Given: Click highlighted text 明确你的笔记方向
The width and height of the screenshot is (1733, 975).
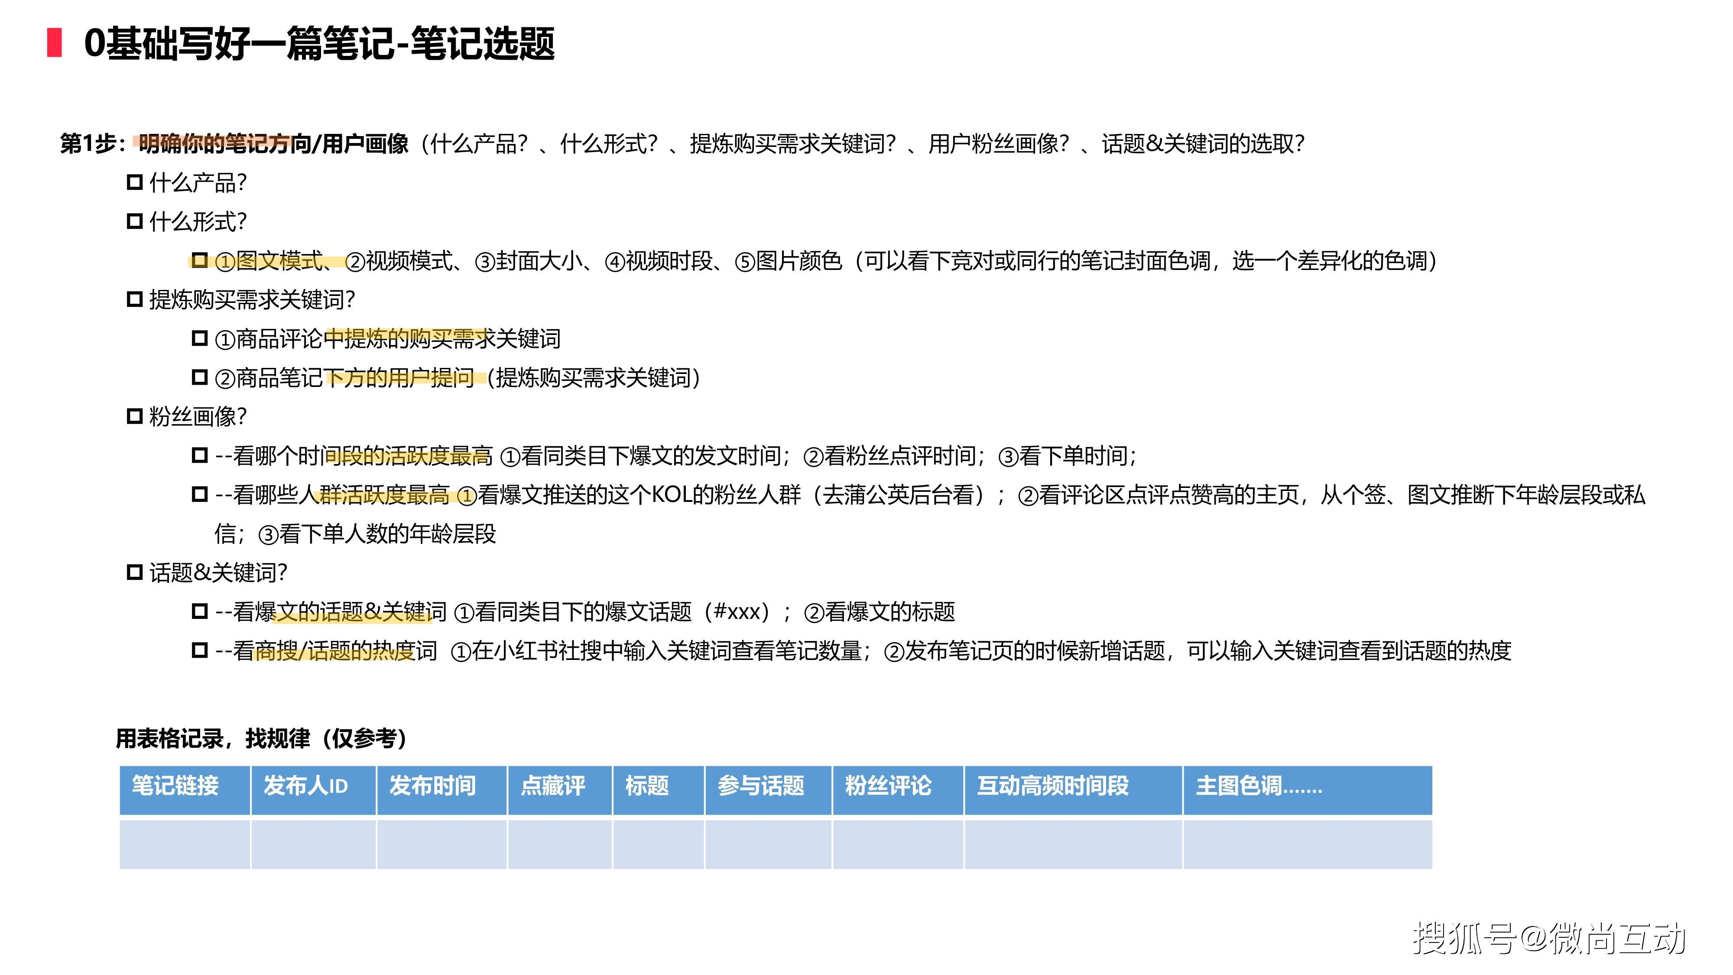Looking at the screenshot, I should [225, 143].
